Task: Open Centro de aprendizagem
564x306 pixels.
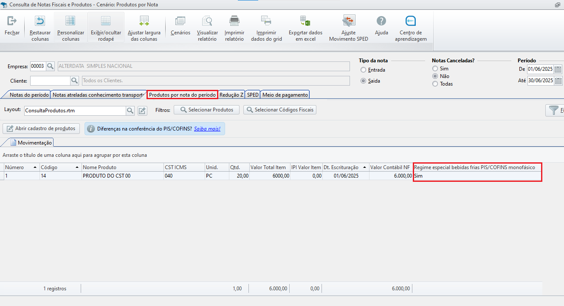Action: coord(410,21)
